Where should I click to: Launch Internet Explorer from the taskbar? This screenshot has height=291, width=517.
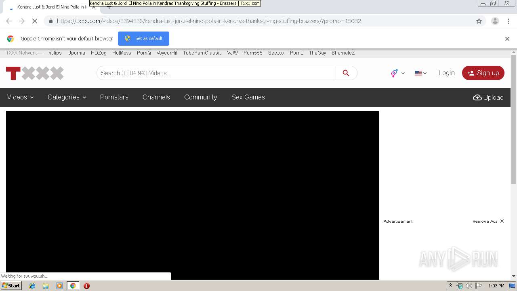point(32,286)
